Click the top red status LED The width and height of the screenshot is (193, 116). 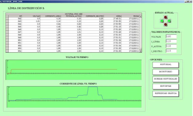(165, 17)
